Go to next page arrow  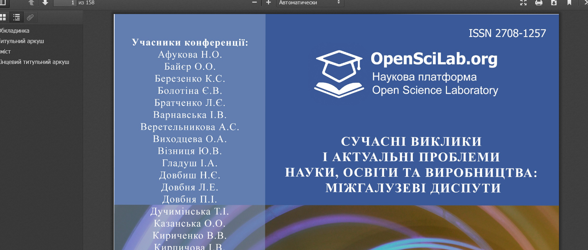tap(45, 3)
